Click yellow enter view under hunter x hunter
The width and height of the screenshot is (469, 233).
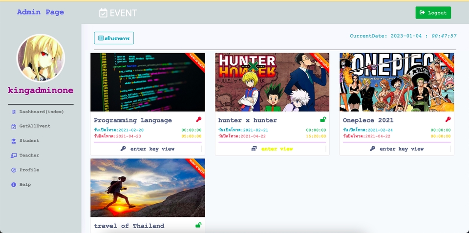277,149
